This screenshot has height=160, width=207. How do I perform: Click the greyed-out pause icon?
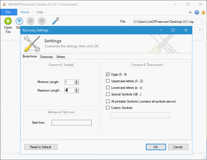pos(31,21)
